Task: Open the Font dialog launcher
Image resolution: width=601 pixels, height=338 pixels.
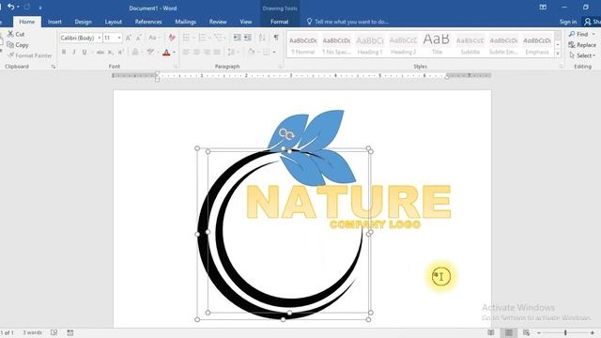Action: click(176, 67)
